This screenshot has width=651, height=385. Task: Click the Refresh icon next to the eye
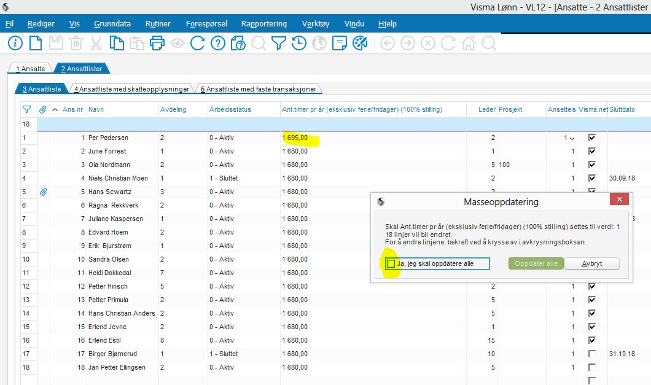tap(197, 43)
